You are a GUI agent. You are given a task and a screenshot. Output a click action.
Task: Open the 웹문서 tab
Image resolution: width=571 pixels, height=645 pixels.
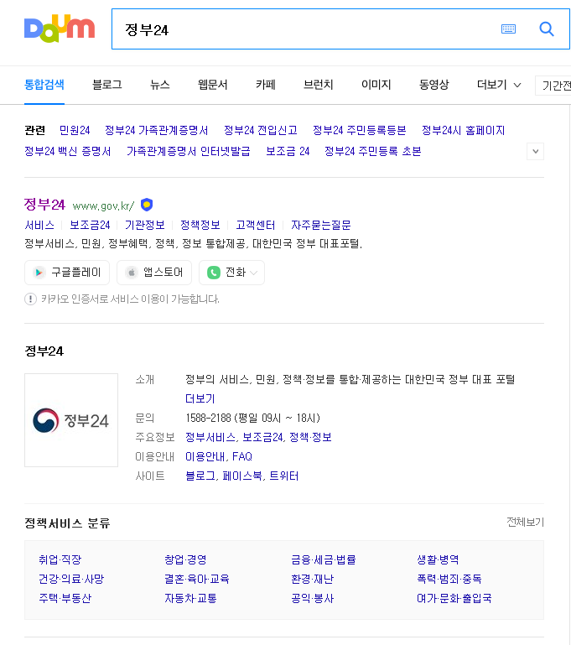click(x=212, y=85)
